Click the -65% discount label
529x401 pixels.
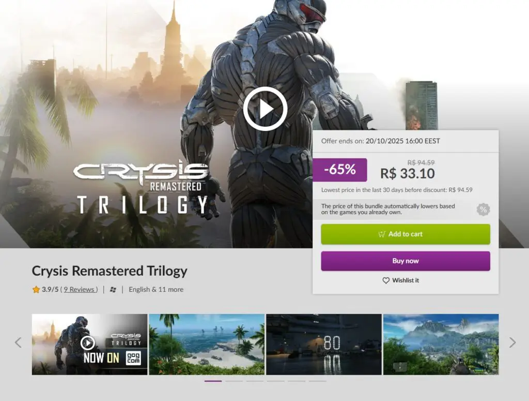coord(340,170)
